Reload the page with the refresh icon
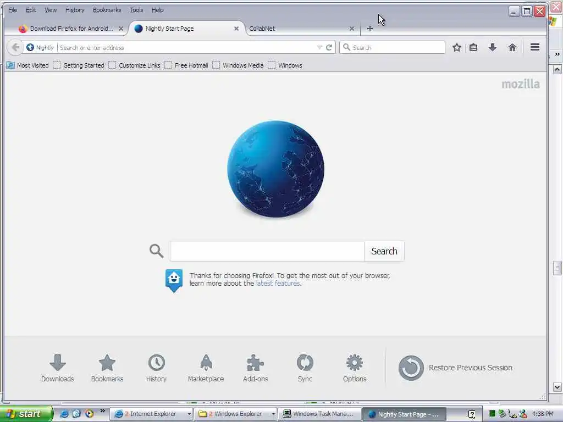 click(x=329, y=47)
